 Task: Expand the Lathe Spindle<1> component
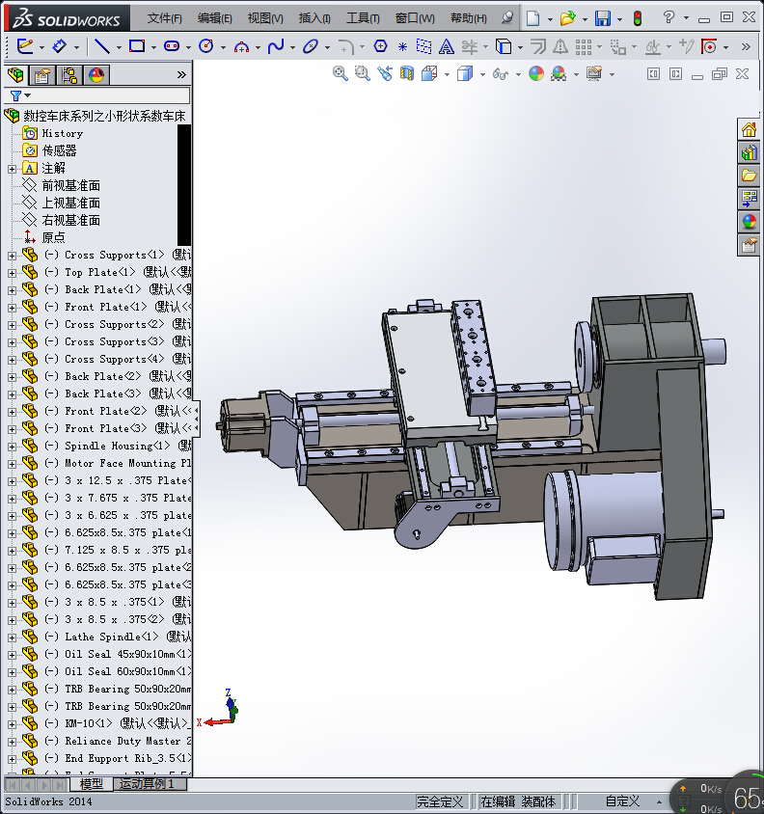[12, 638]
